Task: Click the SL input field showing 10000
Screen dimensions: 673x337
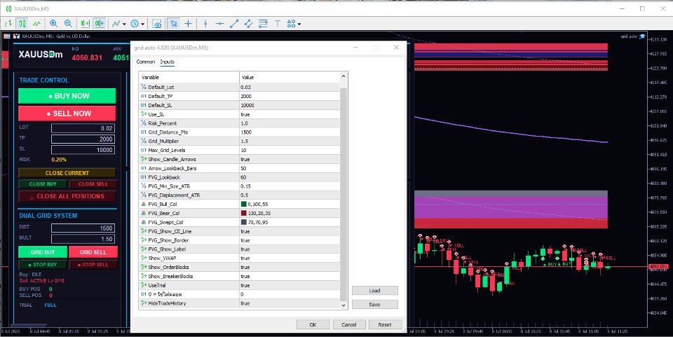Action: pos(83,150)
